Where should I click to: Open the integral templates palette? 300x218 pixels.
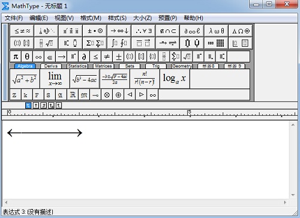coord(119,43)
